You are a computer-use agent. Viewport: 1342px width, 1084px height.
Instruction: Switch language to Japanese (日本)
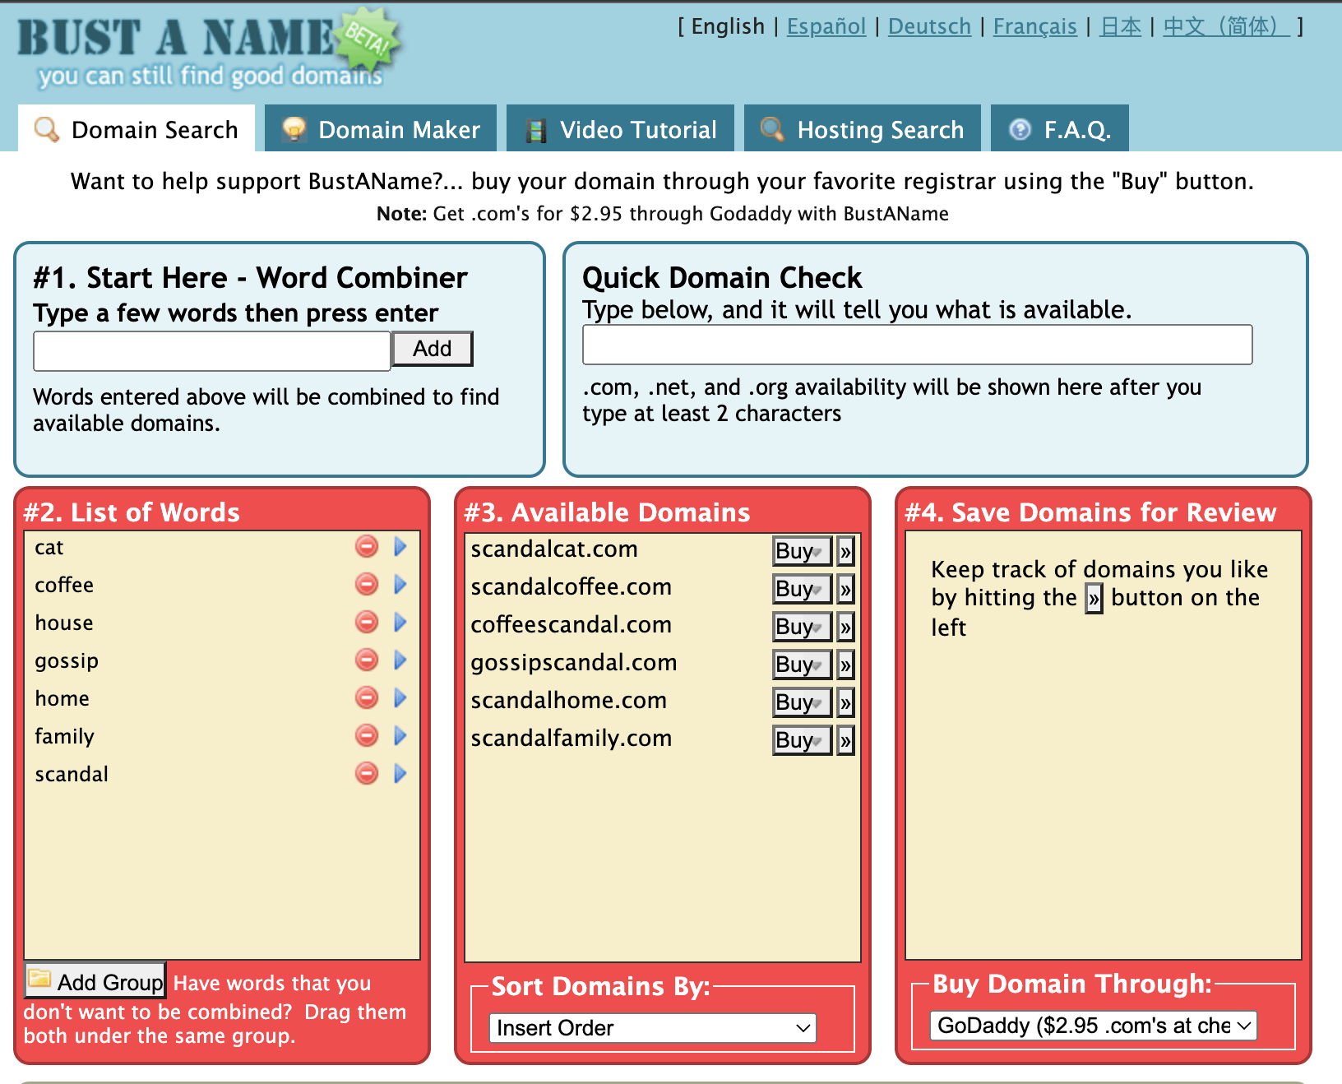[x=1121, y=26]
